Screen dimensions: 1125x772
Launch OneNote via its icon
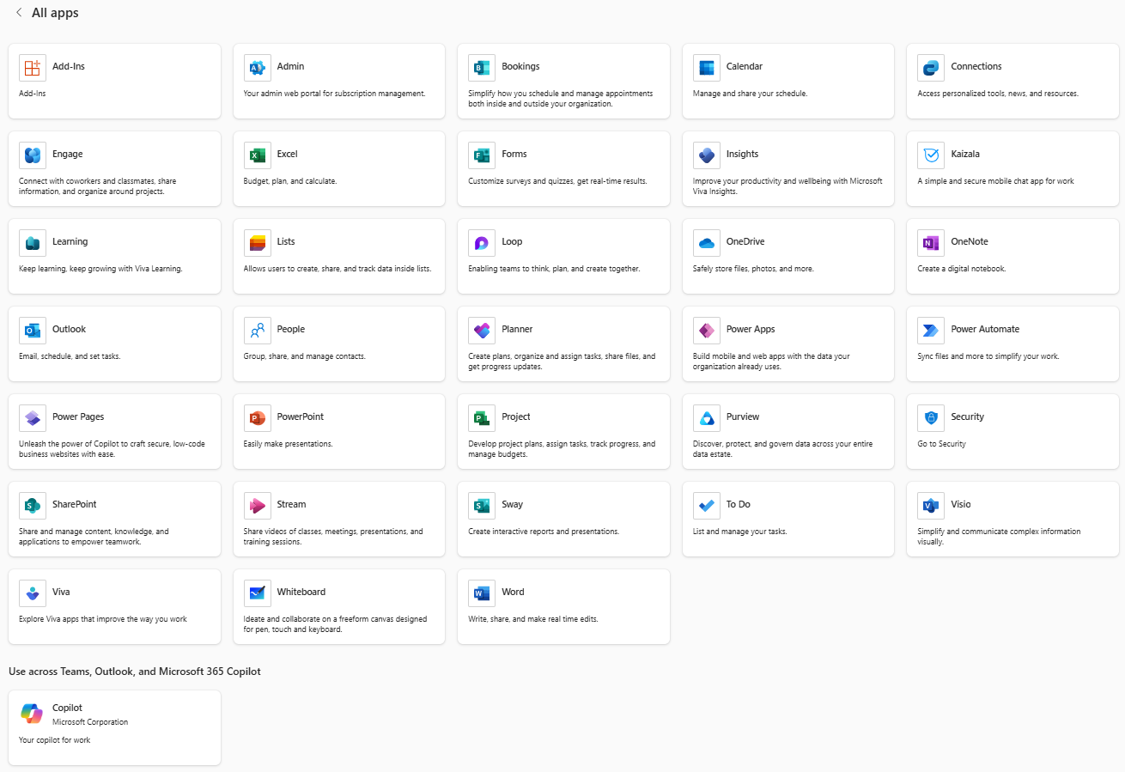[x=931, y=243]
